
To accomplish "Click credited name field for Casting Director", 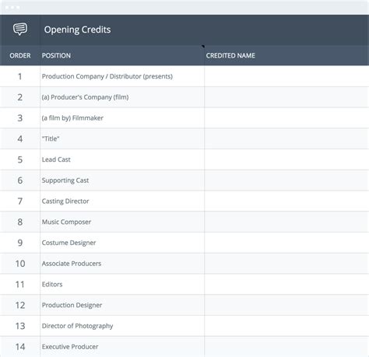I will tap(286, 201).
